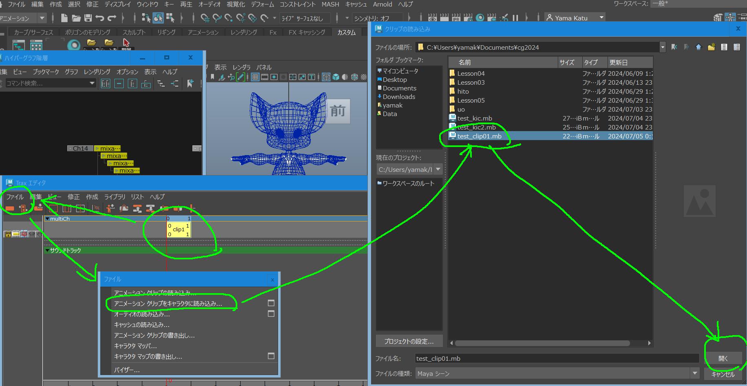Toggle wireframe shading in the viewport

(326, 77)
